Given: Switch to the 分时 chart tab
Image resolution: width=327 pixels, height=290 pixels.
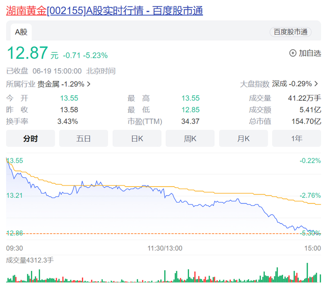Looking at the screenshot, I should point(30,138).
